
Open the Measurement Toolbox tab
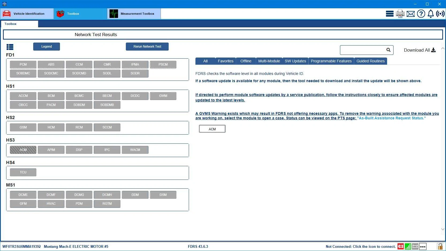(x=134, y=14)
